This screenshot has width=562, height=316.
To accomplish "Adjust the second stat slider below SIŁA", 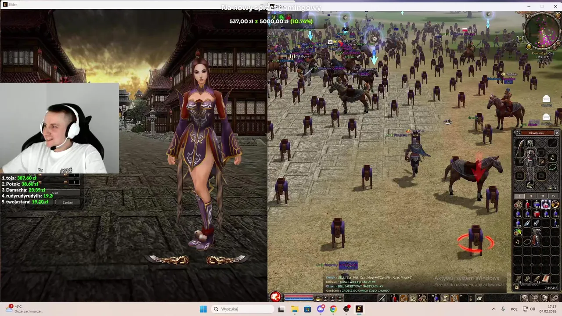I will [x=54, y=182].
